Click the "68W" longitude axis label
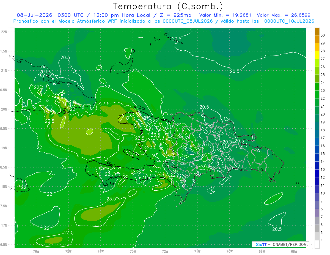The height and width of the screenshot is (255, 330). [294, 251]
